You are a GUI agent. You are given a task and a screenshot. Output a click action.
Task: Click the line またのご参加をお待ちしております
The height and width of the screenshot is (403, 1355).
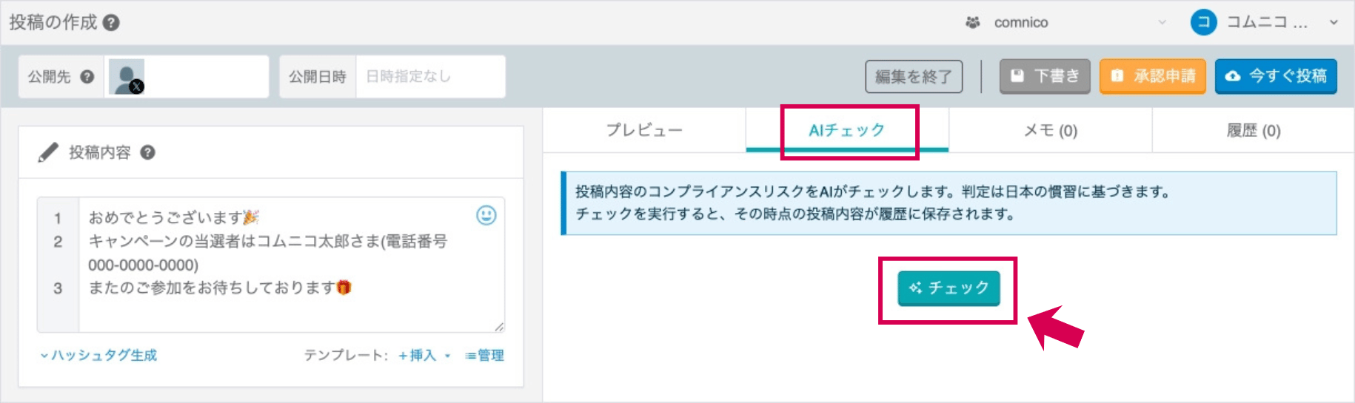point(220,288)
